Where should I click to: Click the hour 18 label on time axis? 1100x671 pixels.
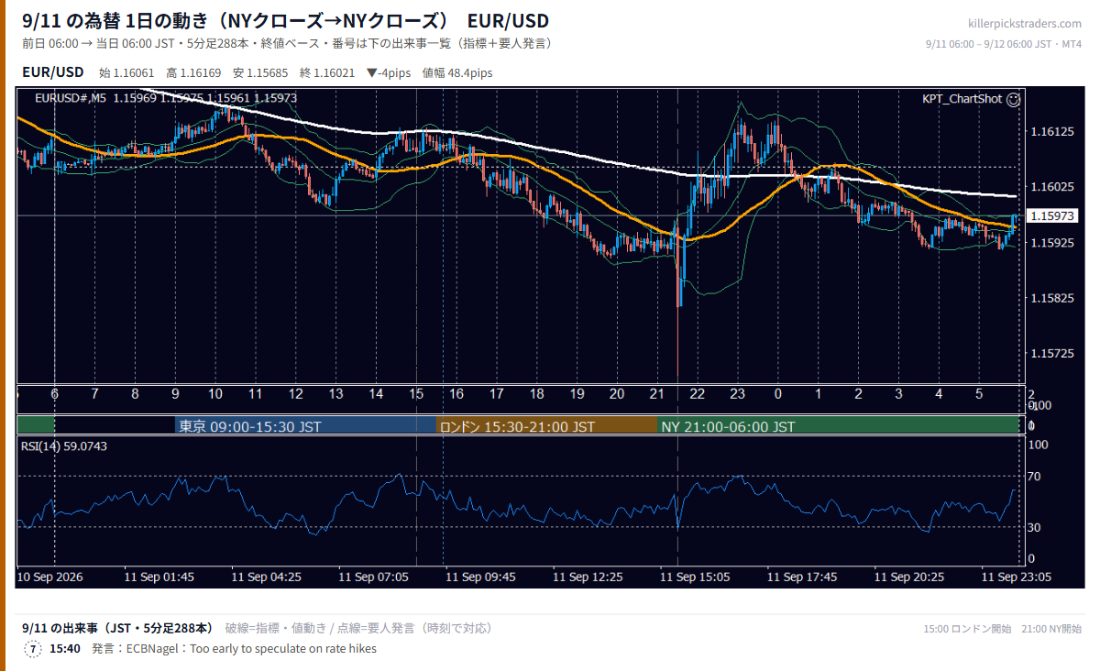click(x=536, y=394)
